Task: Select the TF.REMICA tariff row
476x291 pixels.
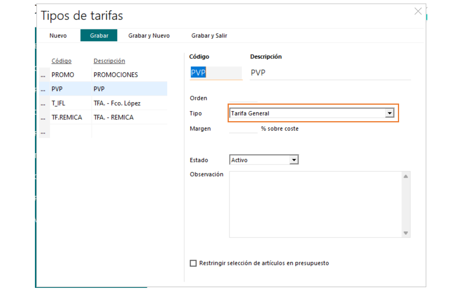Action: coord(67,117)
